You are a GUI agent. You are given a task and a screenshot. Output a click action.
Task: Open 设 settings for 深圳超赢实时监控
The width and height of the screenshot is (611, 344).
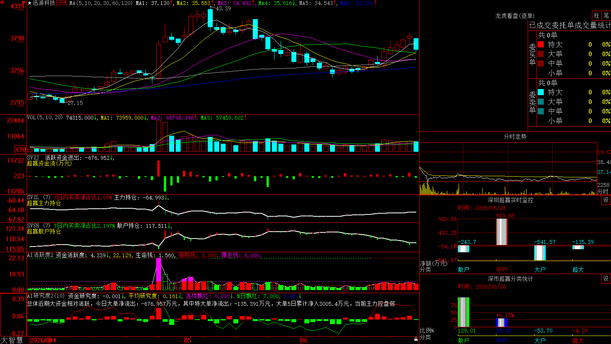(x=606, y=200)
